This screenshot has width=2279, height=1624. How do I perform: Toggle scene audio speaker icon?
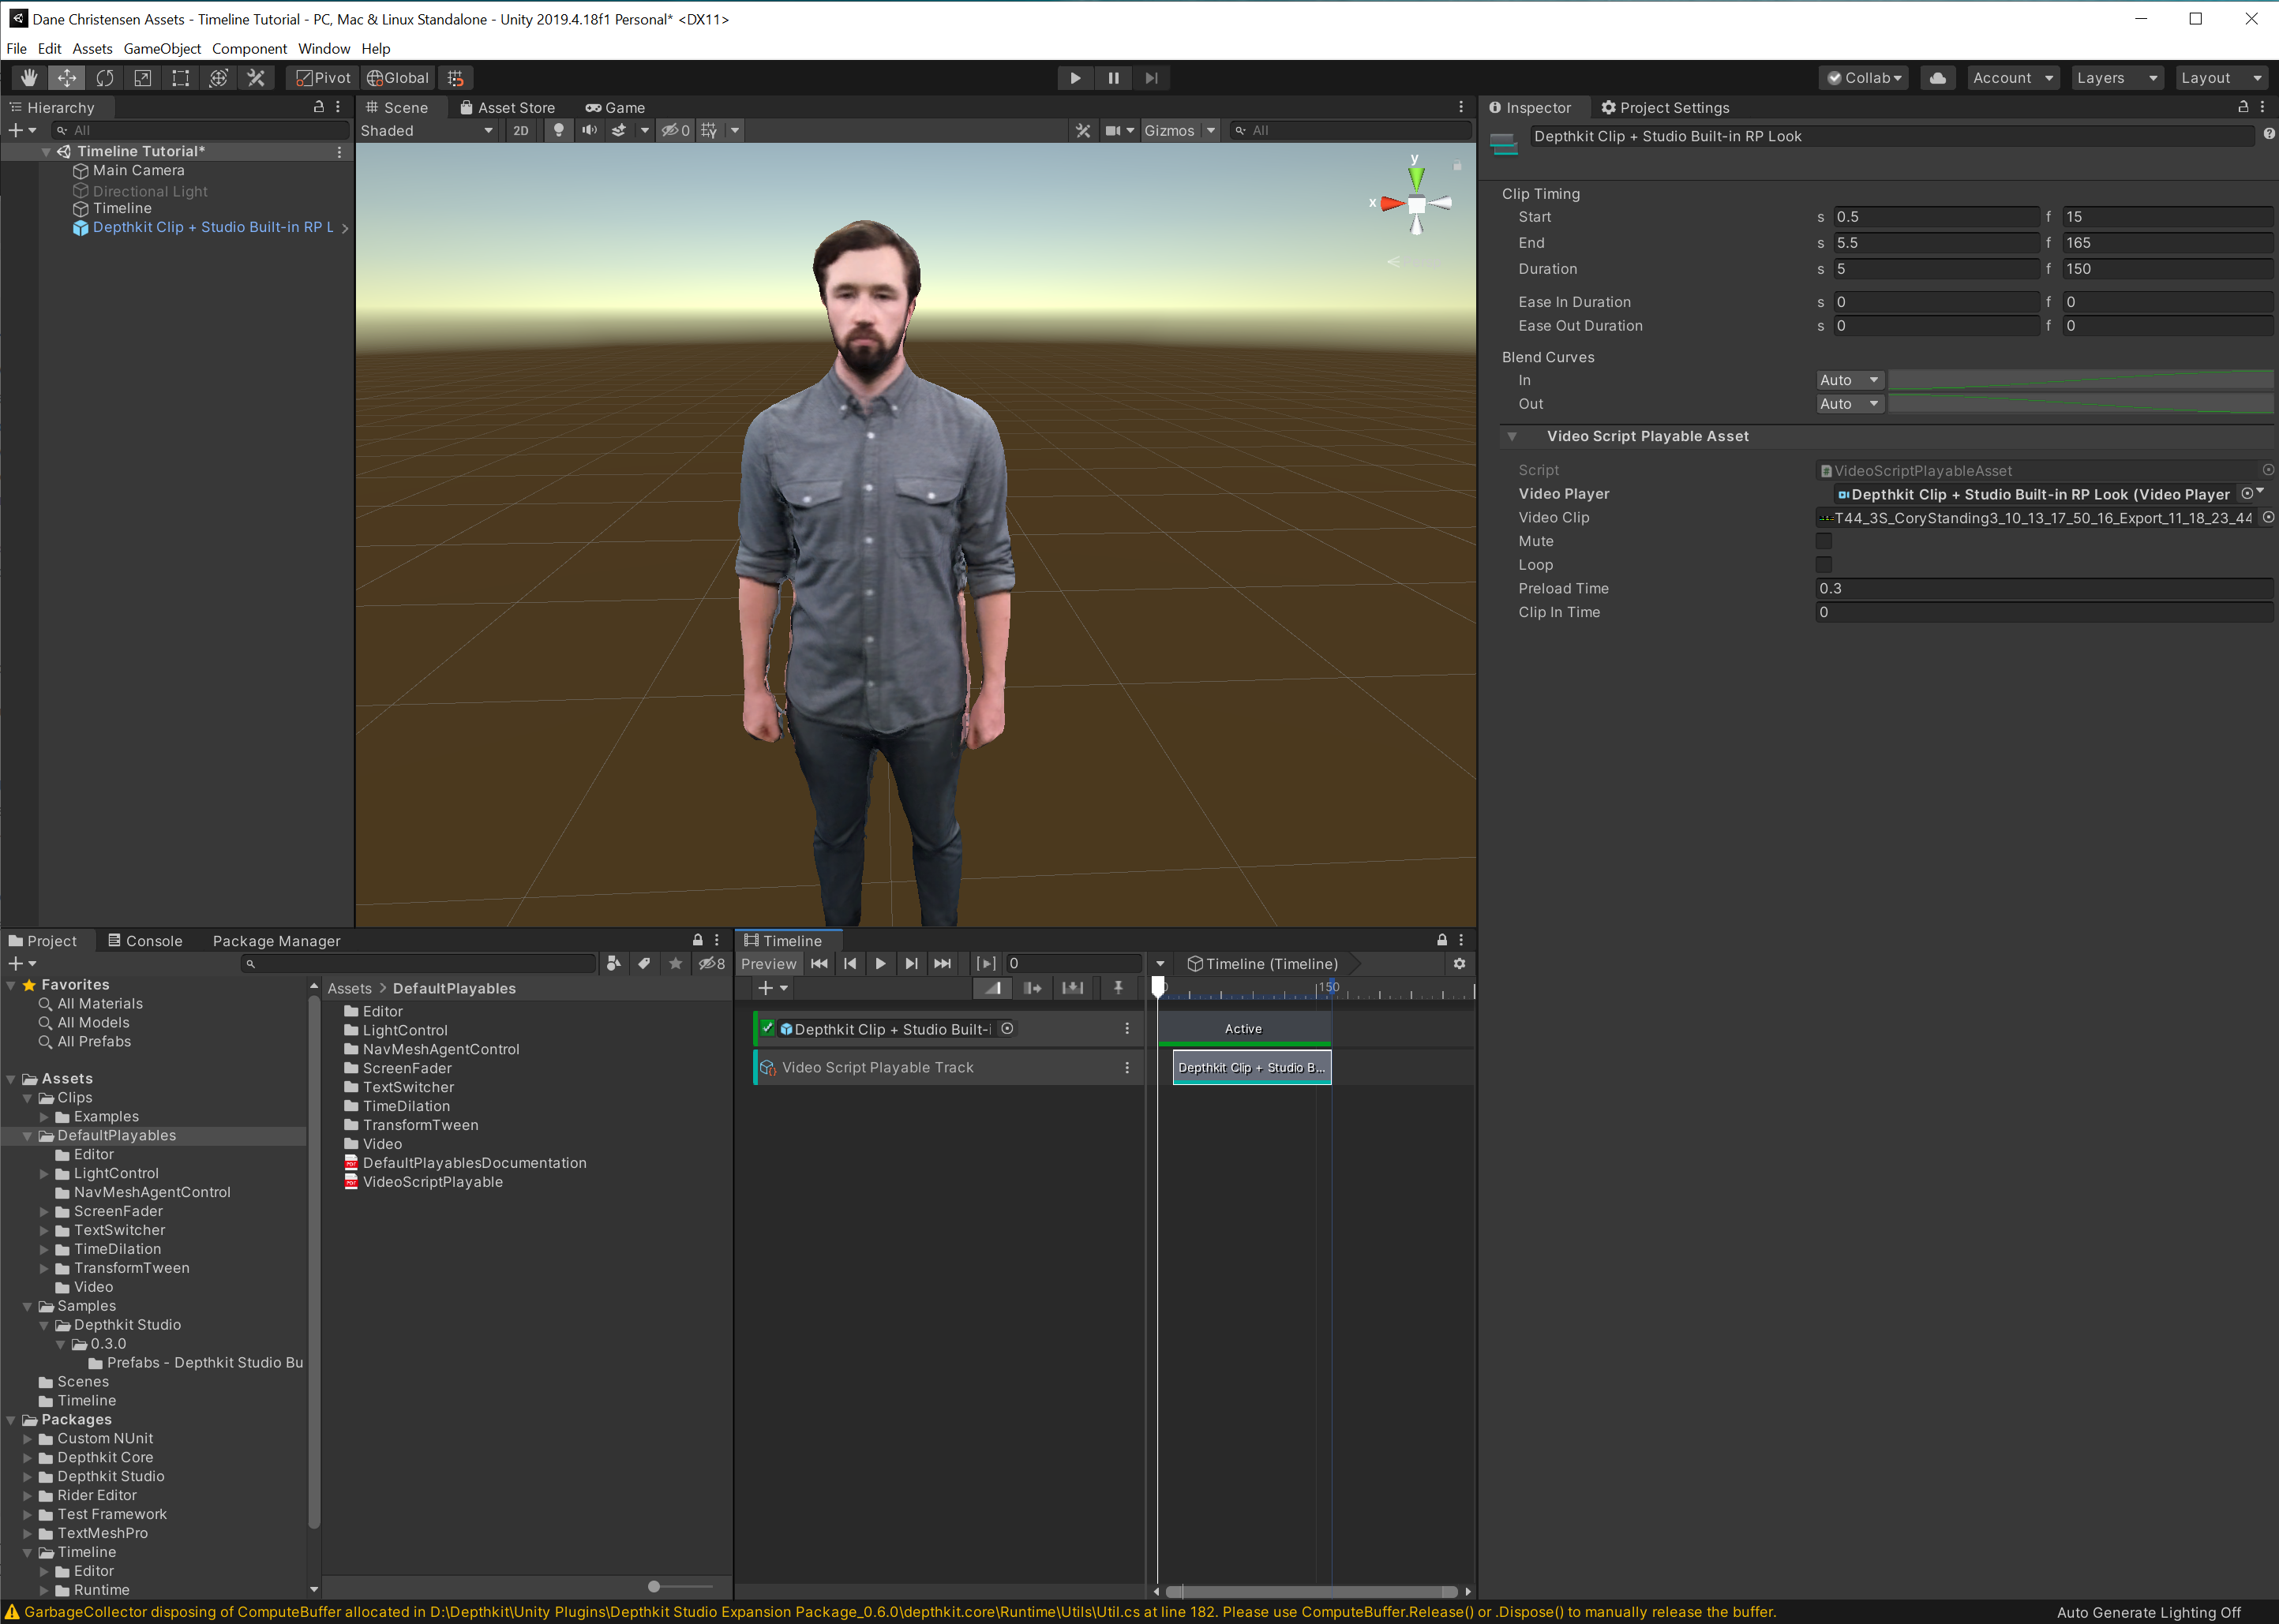tap(589, 130)
